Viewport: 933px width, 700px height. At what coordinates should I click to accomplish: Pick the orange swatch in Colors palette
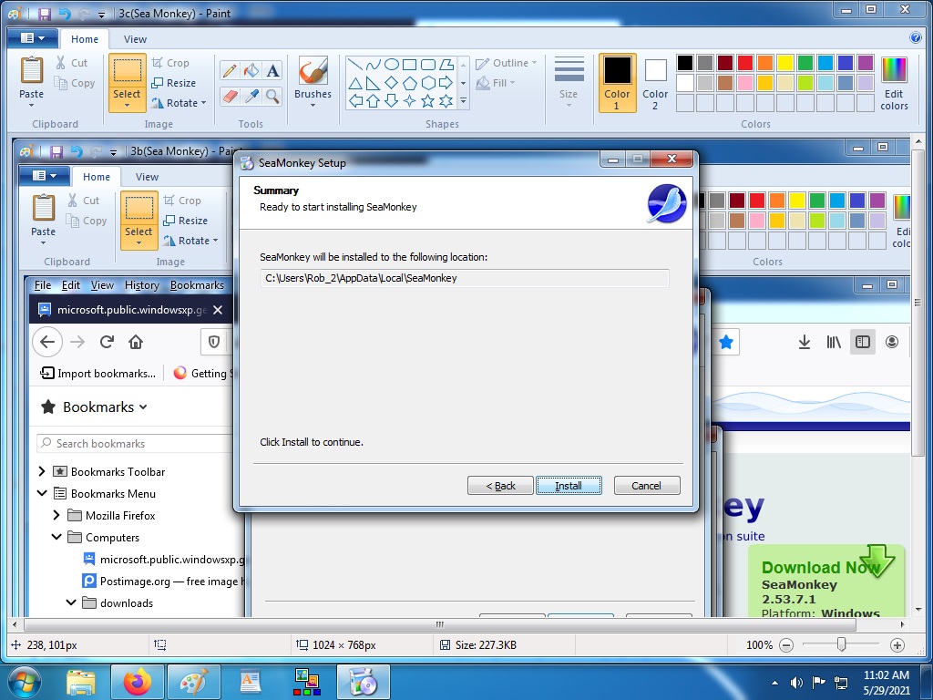(765, 63)
